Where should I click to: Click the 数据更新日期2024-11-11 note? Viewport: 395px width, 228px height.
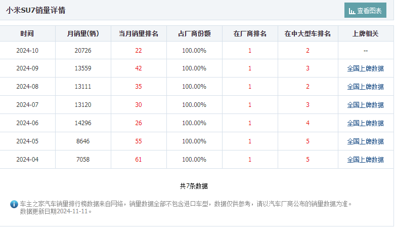pyautogui.click(x=56, y=211)
